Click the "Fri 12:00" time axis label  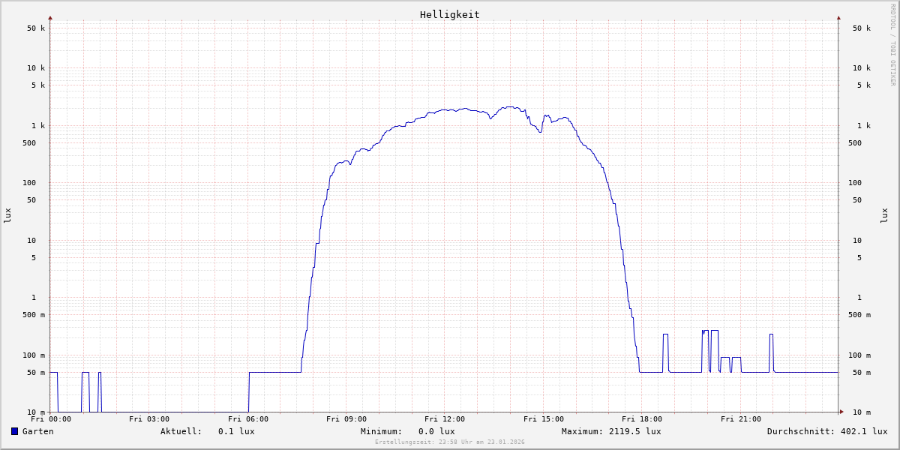[445, 419]
